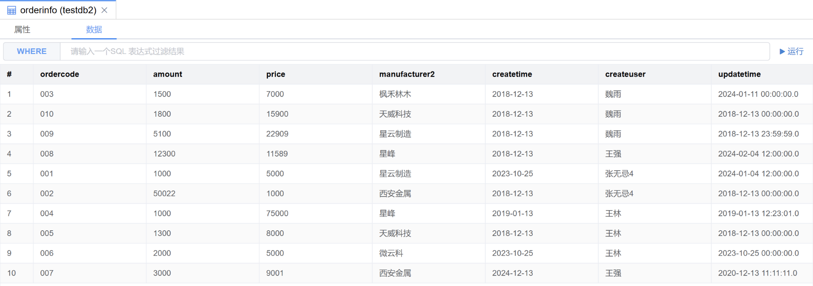This screenshot has height=286, width=813.
Task: Click the manufacturer2 column header
Action: (x=406, y=74)
